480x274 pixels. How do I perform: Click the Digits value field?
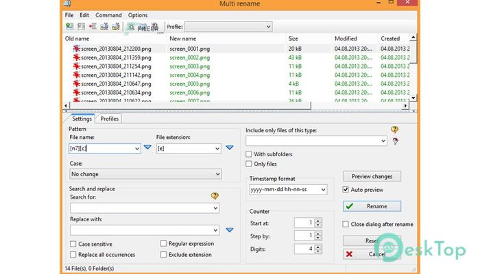point(304,249)
